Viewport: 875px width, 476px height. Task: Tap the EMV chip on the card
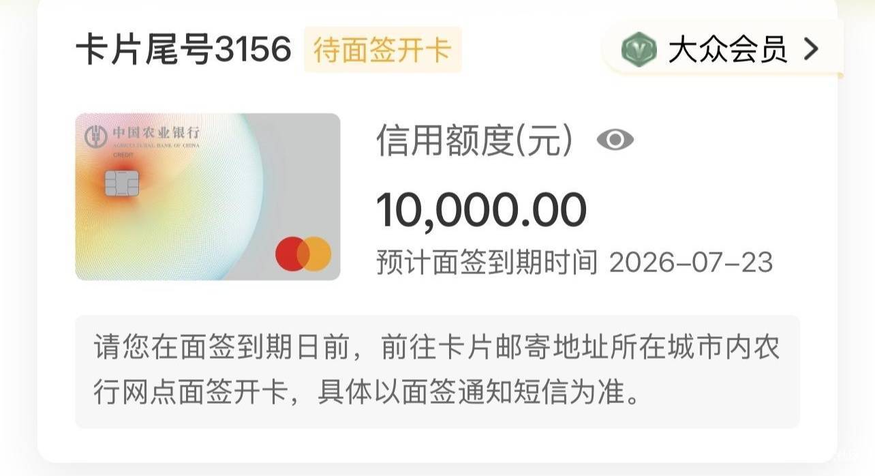click(122, 182)
